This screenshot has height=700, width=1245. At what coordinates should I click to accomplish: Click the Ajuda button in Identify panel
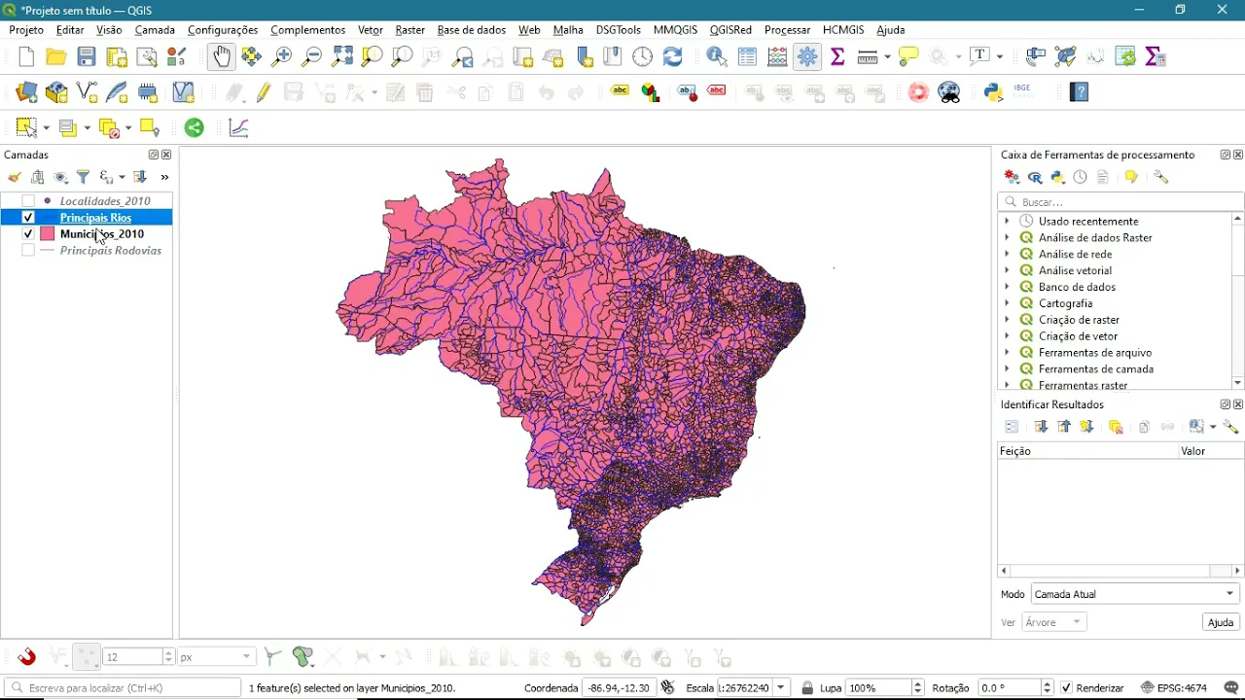[1221, 622]
